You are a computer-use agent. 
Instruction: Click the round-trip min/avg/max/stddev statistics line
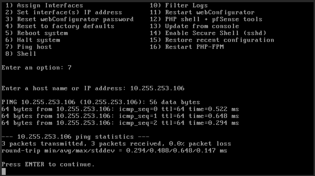[114, 150]
